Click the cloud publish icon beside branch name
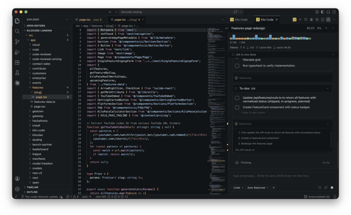This screenshot has height=215, width=351. coord(61,197)
